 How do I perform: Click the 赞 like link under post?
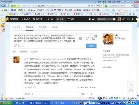pyautogui.click(x=78, y=87)
